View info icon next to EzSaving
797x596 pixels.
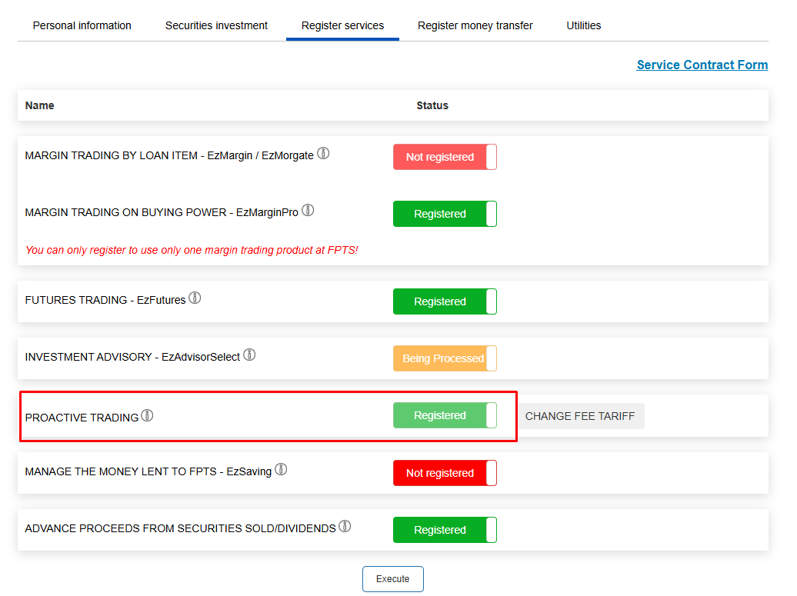click(281, 469)
